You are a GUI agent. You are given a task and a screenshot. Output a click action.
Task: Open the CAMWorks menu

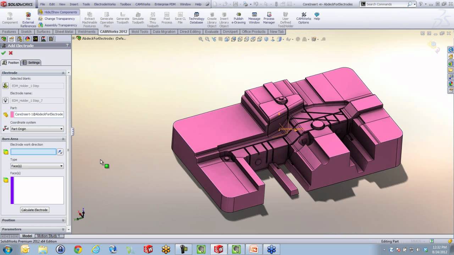click(143, 4)
